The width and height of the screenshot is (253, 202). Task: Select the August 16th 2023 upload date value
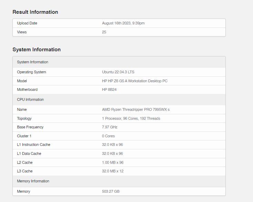pos(123,23)
